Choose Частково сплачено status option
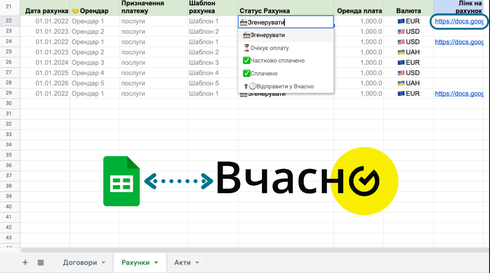 click(x=286, y=61)
